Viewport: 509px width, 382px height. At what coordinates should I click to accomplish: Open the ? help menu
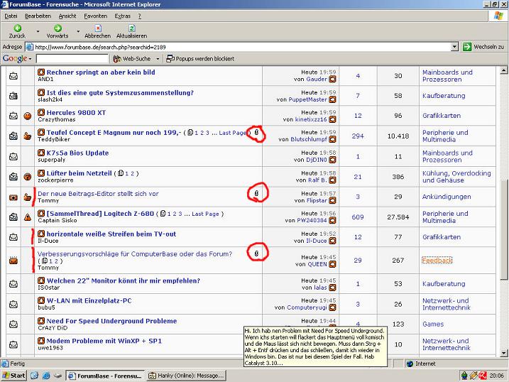coord(139,16)
